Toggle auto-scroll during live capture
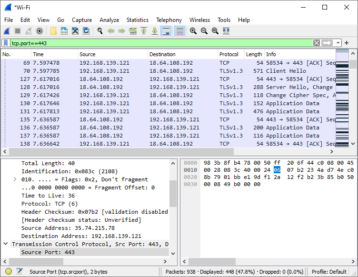Image resolution: width=358 pixels, height=277 pixels. pyautogui.click(x=166, y=31)
